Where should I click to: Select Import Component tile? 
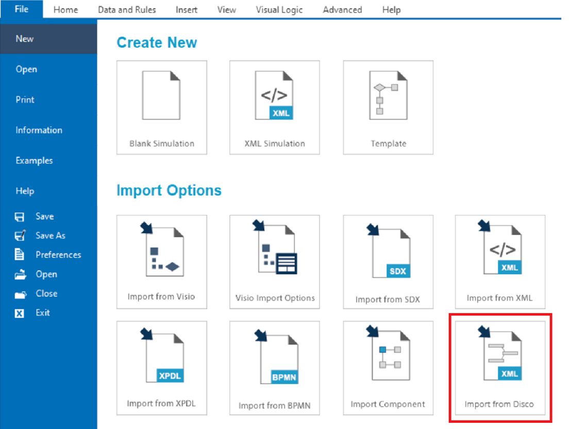pyautogui.click(x=388, y=368)
